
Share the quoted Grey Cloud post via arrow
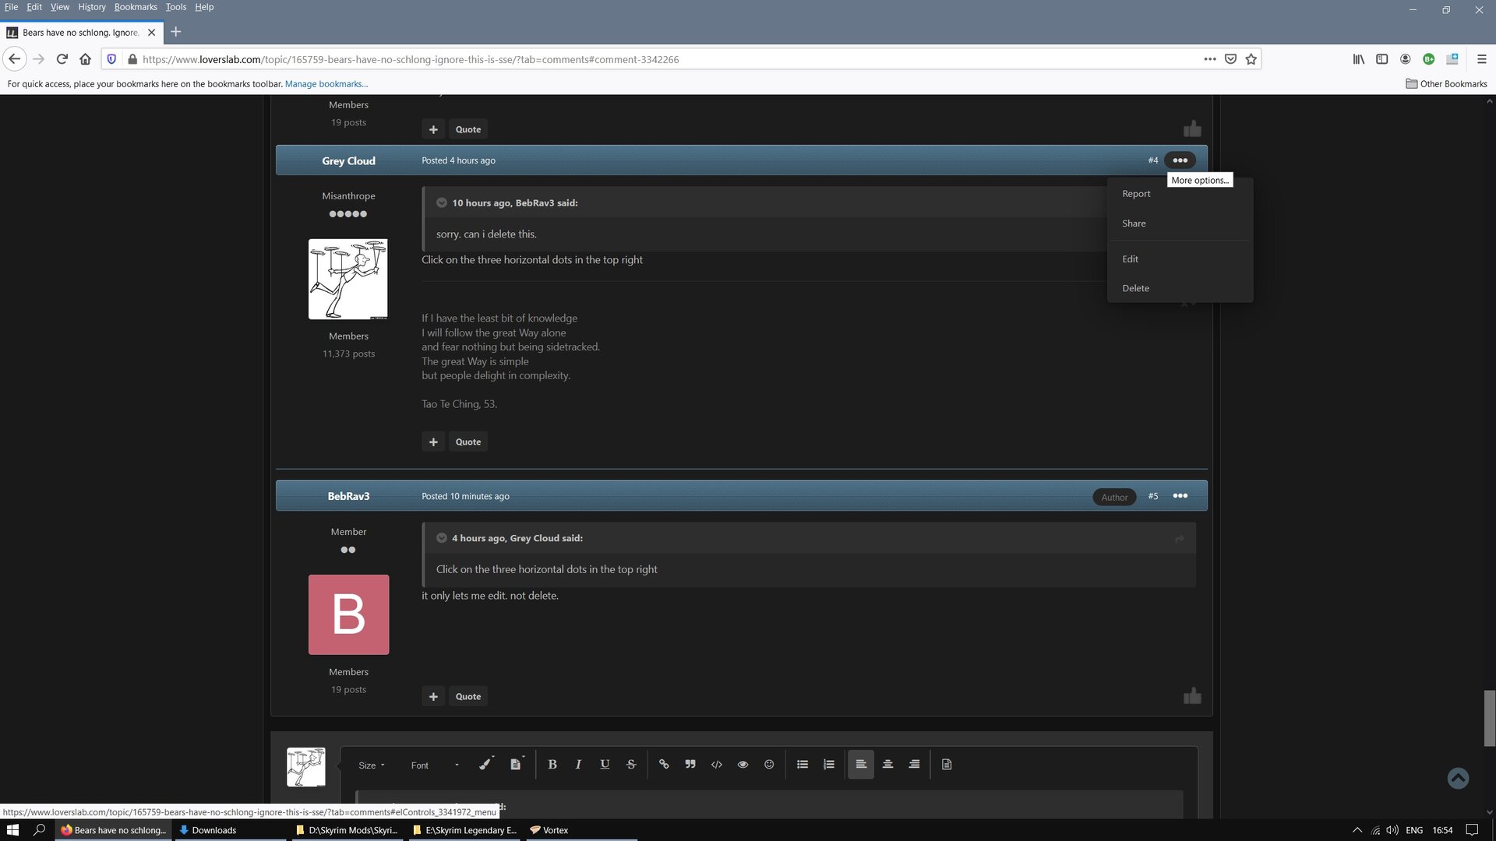[1180, 539]
